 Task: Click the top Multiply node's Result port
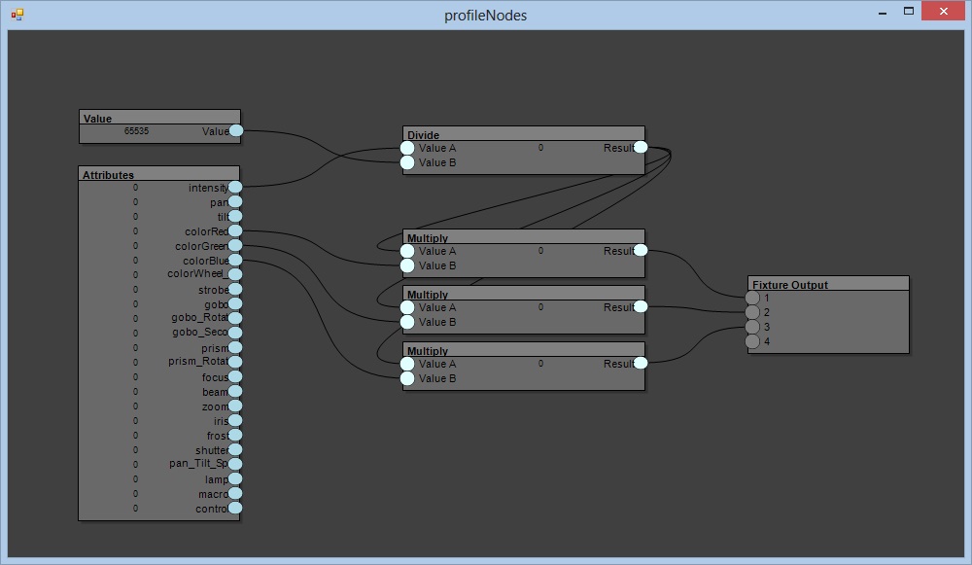[641, 251]
